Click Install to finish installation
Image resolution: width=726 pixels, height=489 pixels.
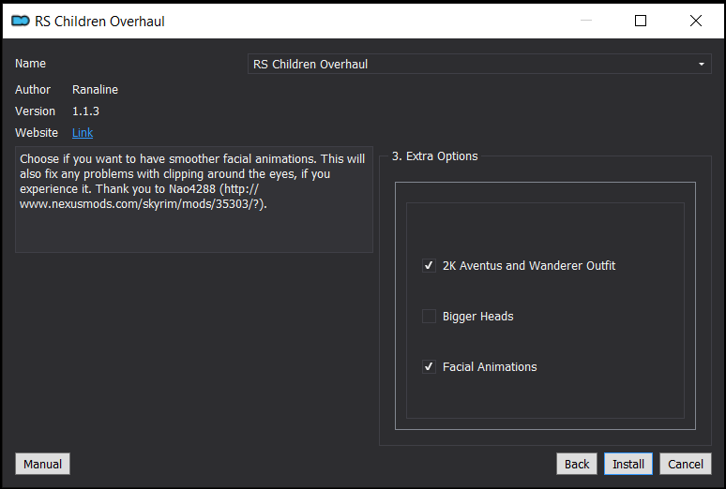pos(628,464)
